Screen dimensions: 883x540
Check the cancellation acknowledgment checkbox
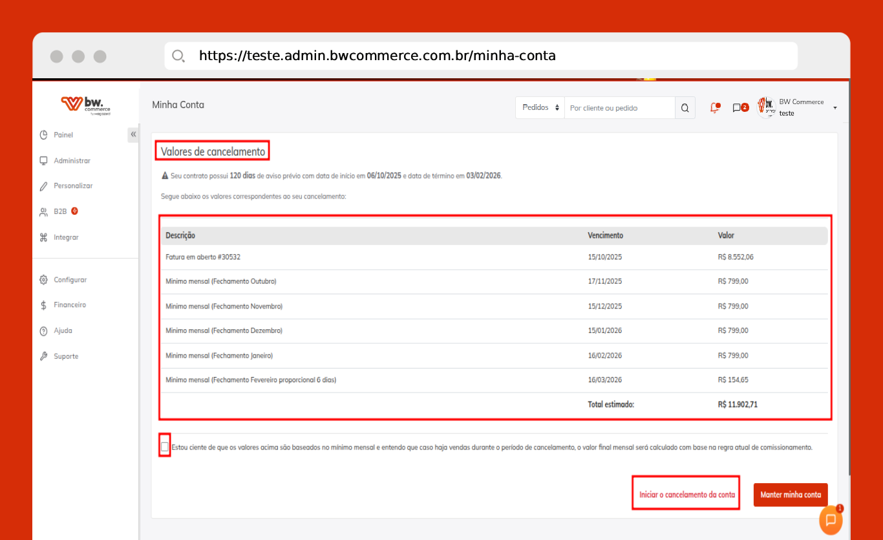[x=165, y=446]
